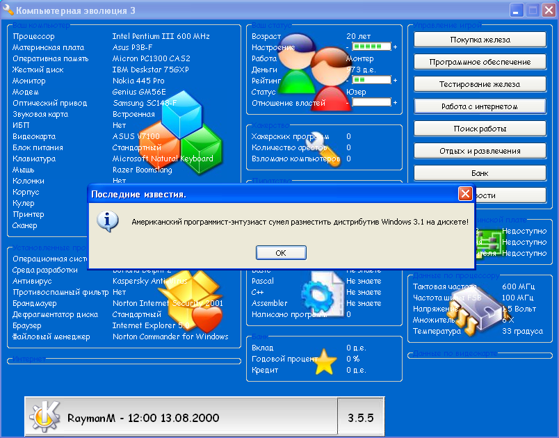Open Работа с интернетом

click(x=480, y=106)
